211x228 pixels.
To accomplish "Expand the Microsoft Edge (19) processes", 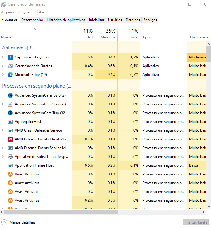I will coord(3,75).
